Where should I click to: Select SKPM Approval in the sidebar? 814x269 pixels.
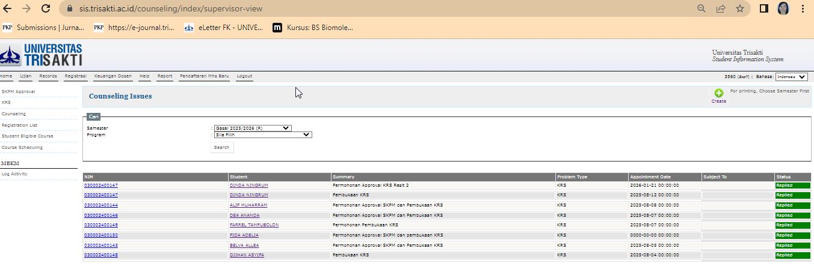[19, 91]
